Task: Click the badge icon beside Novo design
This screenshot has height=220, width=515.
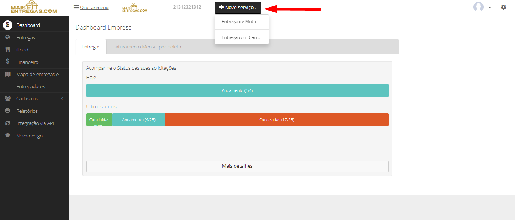Action: 8,136
